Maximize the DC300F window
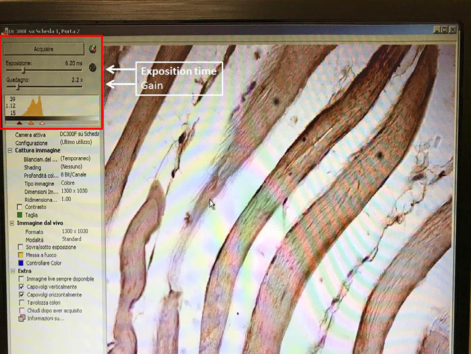 click(445, 29)
